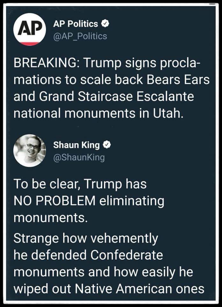
Task: Open the @ShaunKing handle
Action: 79,158
